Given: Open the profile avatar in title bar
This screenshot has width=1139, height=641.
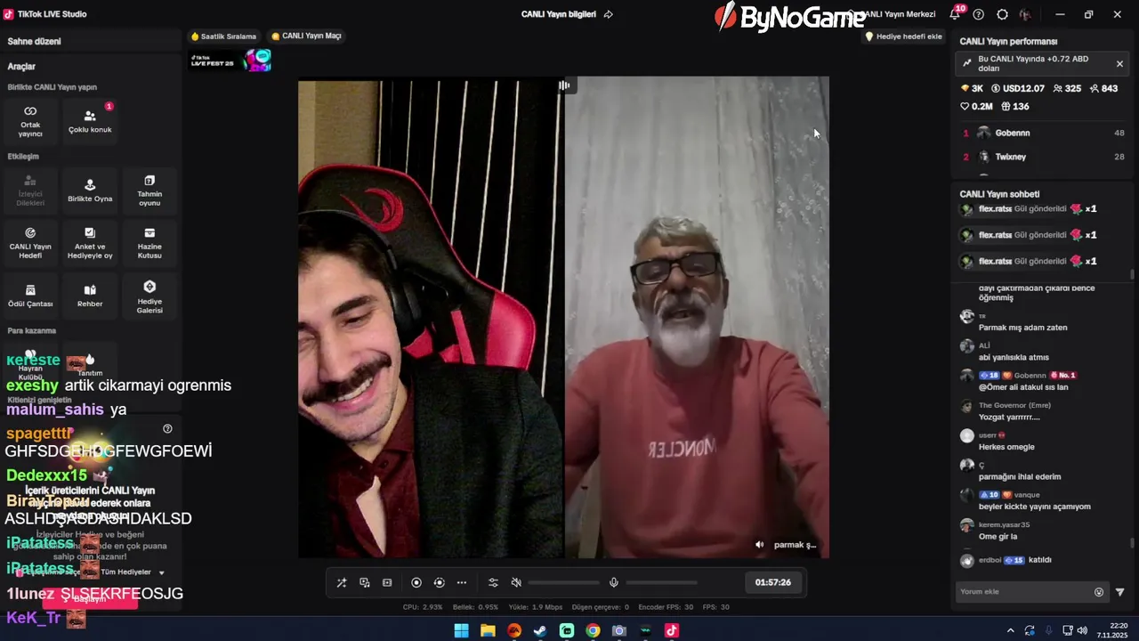Looking at the screenshot, I should click(x=1026, y=14).
